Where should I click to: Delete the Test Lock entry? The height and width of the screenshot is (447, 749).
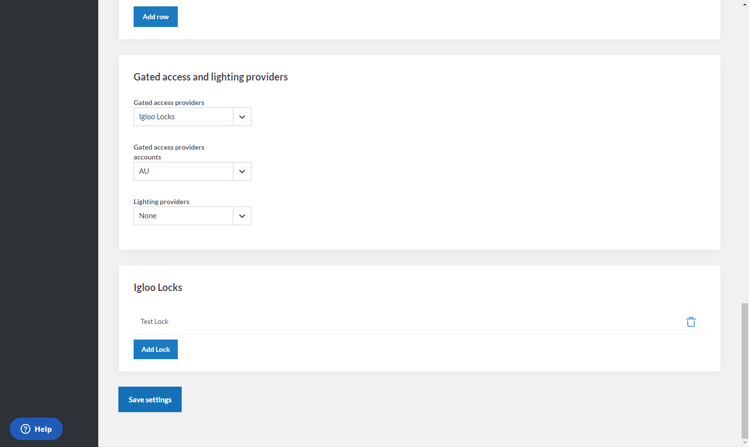pyautogui.click(x=691, y=322)
